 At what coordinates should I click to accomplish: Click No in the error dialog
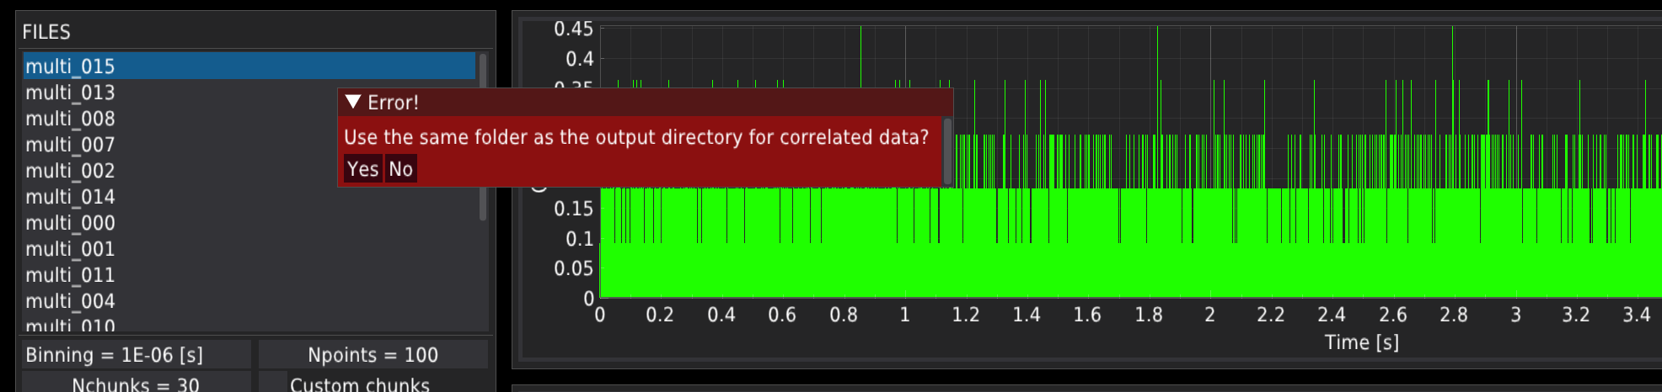(401, 169)
